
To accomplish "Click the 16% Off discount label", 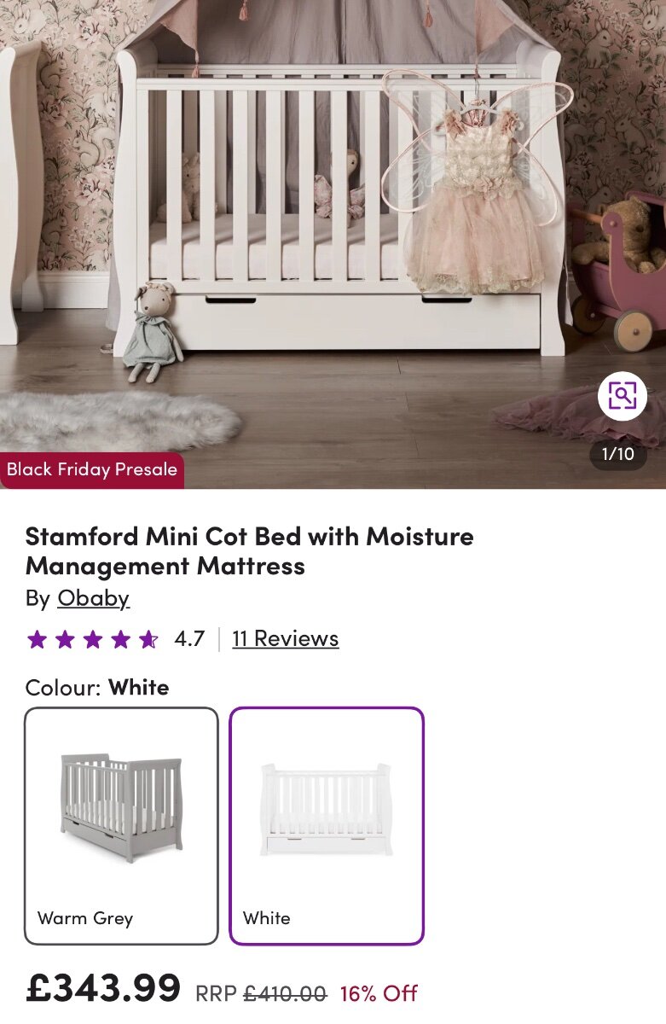I will pos(379,993).
